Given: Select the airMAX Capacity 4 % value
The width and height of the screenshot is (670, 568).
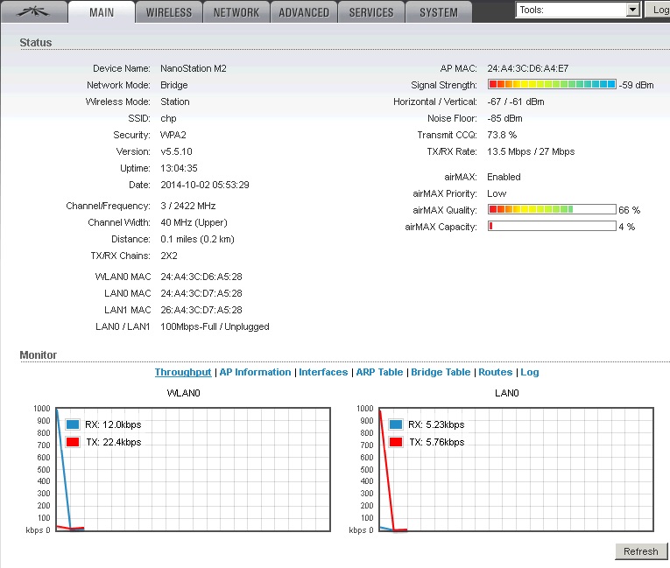Looking at the screenshot, I should pyautogui.click(x=627, y=227).
